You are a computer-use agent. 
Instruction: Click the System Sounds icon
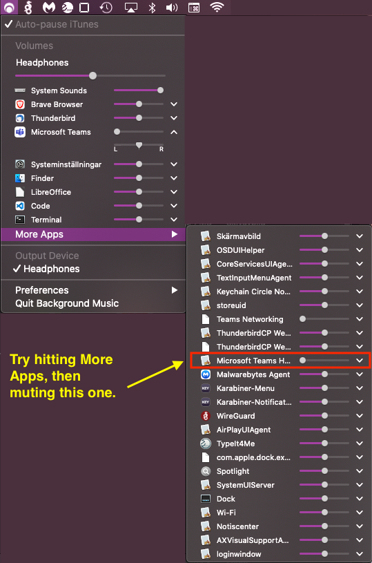(x=20, y=90)
